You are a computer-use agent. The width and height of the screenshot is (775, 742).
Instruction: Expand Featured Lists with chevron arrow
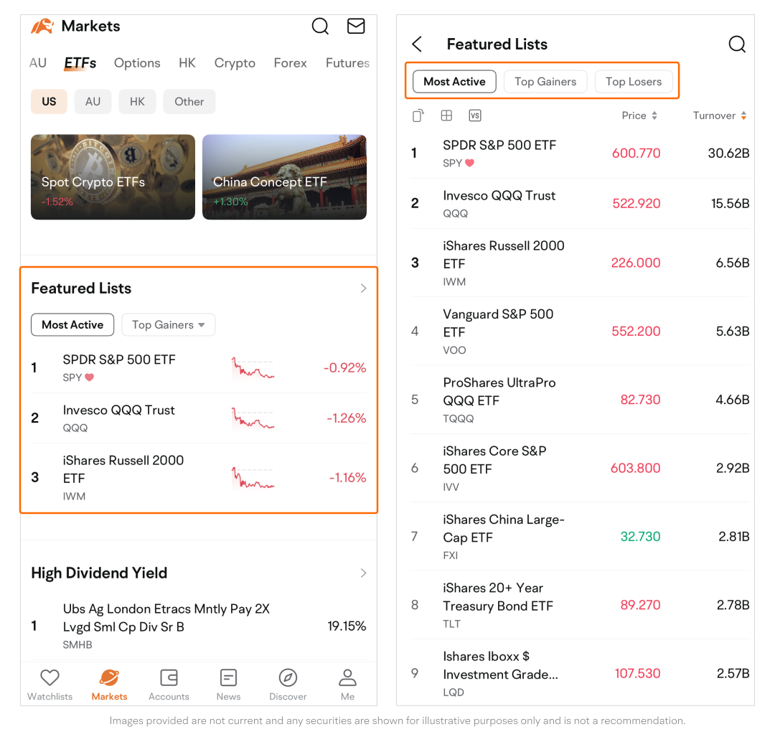click(363, 288)
